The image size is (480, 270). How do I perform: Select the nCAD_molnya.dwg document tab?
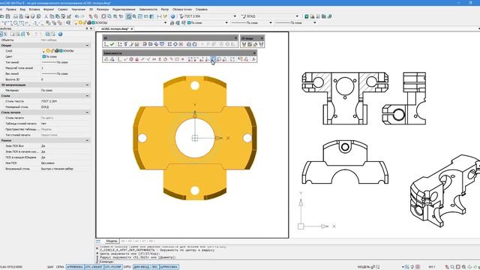click(x=115, y=28)
